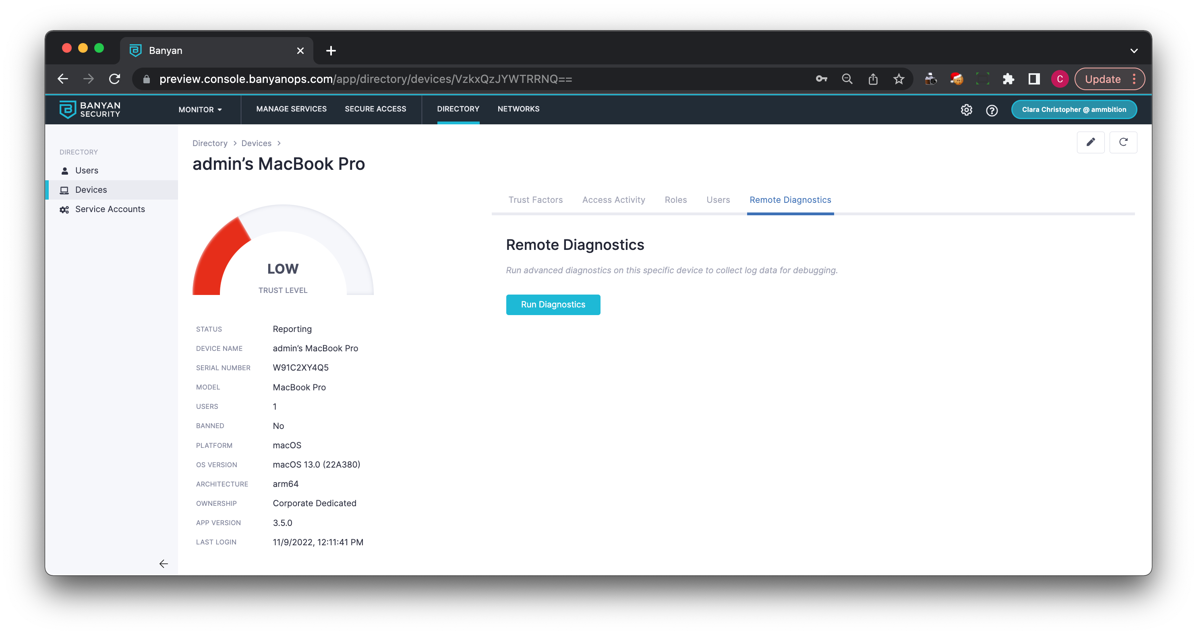
Task: Click the browser address bar URL
Action: click(365, 79)
